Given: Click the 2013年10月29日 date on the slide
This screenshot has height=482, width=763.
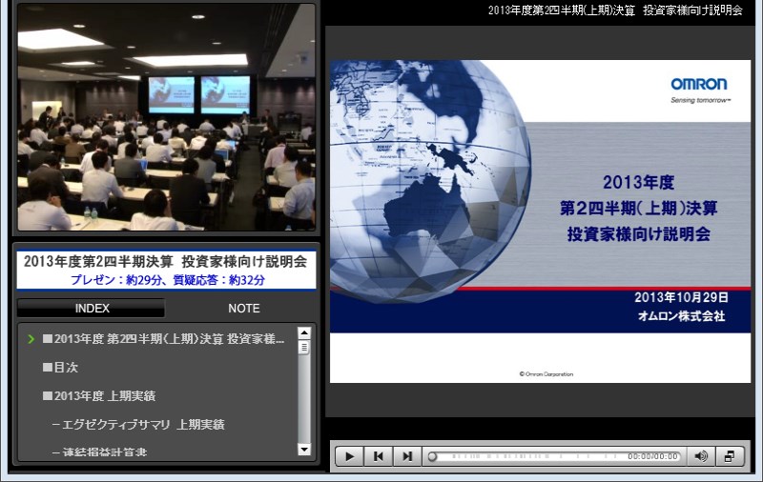Looking at the screenshot, I should 681,297.
